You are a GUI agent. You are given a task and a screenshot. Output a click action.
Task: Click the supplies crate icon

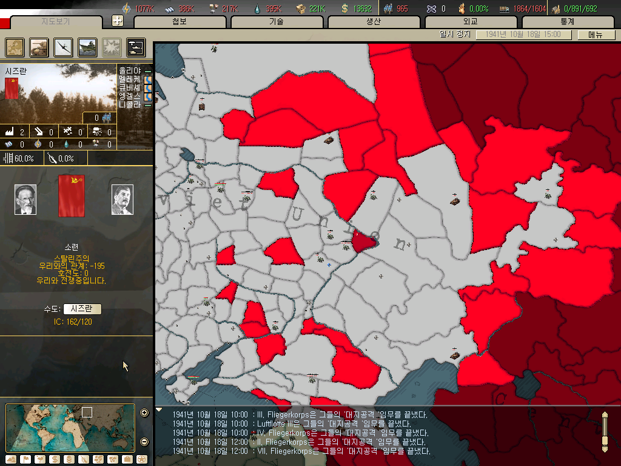[x=301, y=8]
